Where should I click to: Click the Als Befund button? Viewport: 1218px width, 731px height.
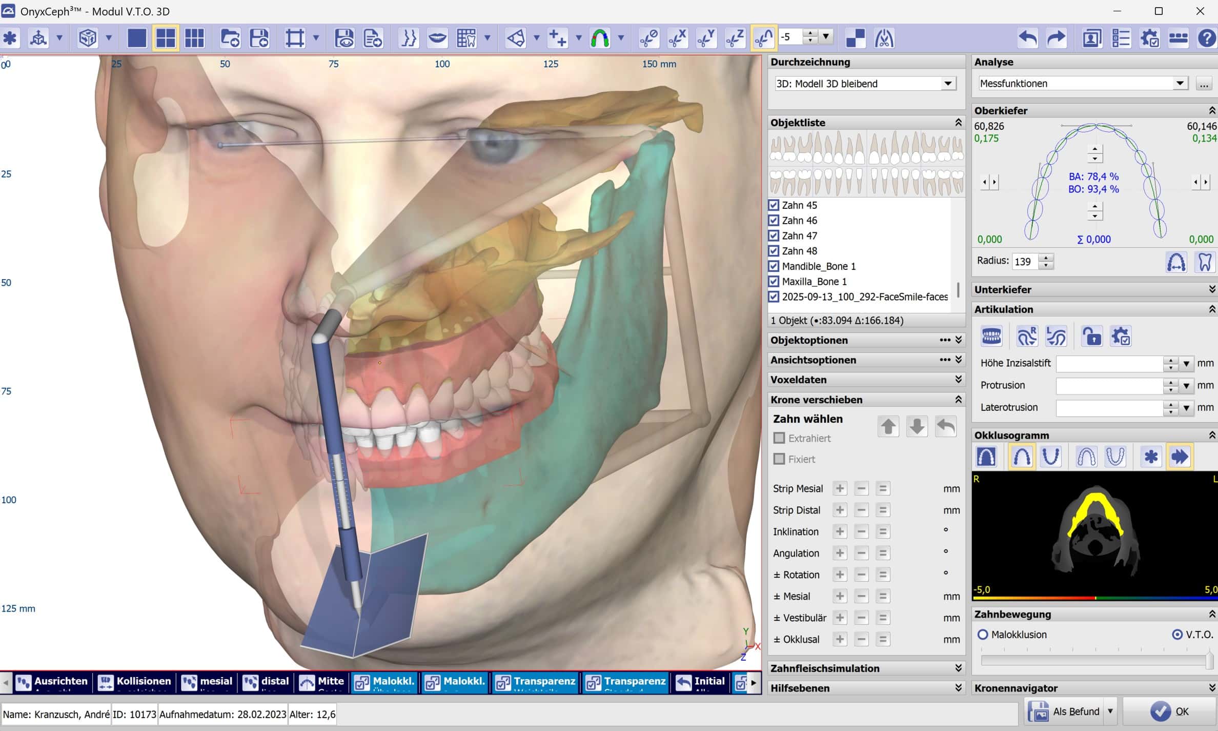tap(1065, 712)
